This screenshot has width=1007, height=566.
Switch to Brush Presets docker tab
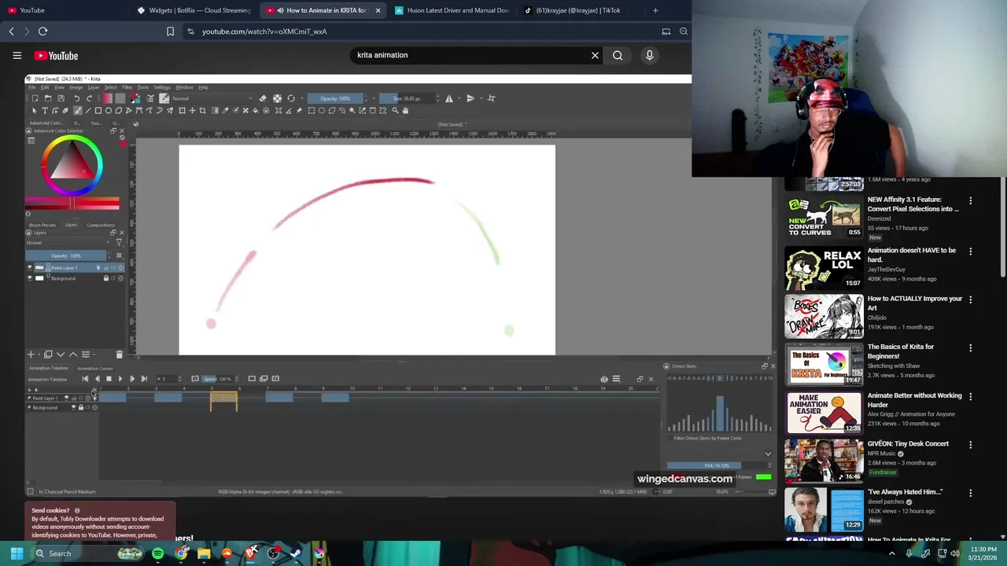coord(42,225)
